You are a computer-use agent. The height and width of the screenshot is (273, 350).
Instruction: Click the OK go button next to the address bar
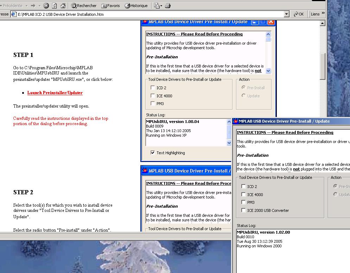pyautogui.click(x=299, y=14)
